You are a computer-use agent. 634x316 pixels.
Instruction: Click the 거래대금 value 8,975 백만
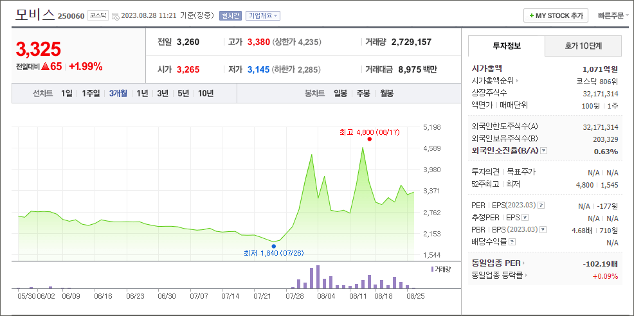coord(418,69)
